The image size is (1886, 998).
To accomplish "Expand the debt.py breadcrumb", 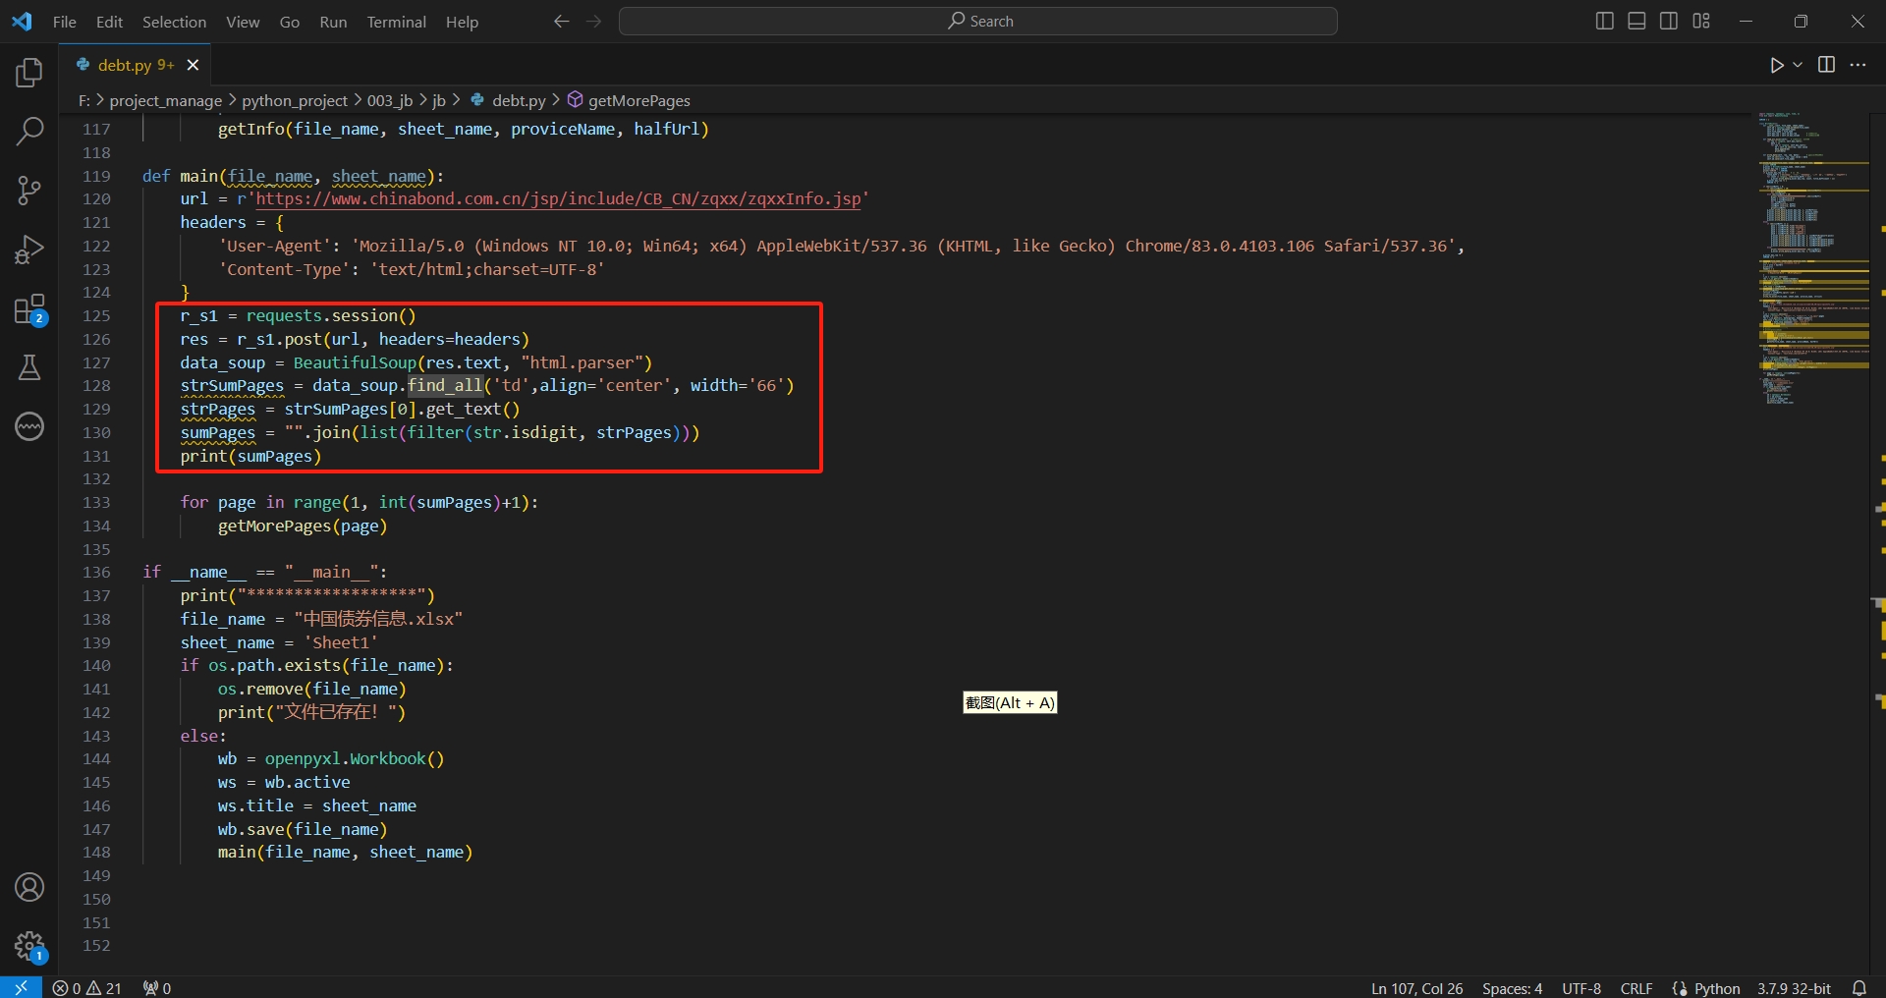I will 509,100.
